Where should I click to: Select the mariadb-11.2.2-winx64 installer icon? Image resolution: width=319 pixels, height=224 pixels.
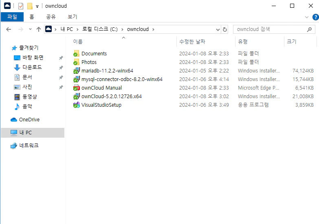pos(76,70)
